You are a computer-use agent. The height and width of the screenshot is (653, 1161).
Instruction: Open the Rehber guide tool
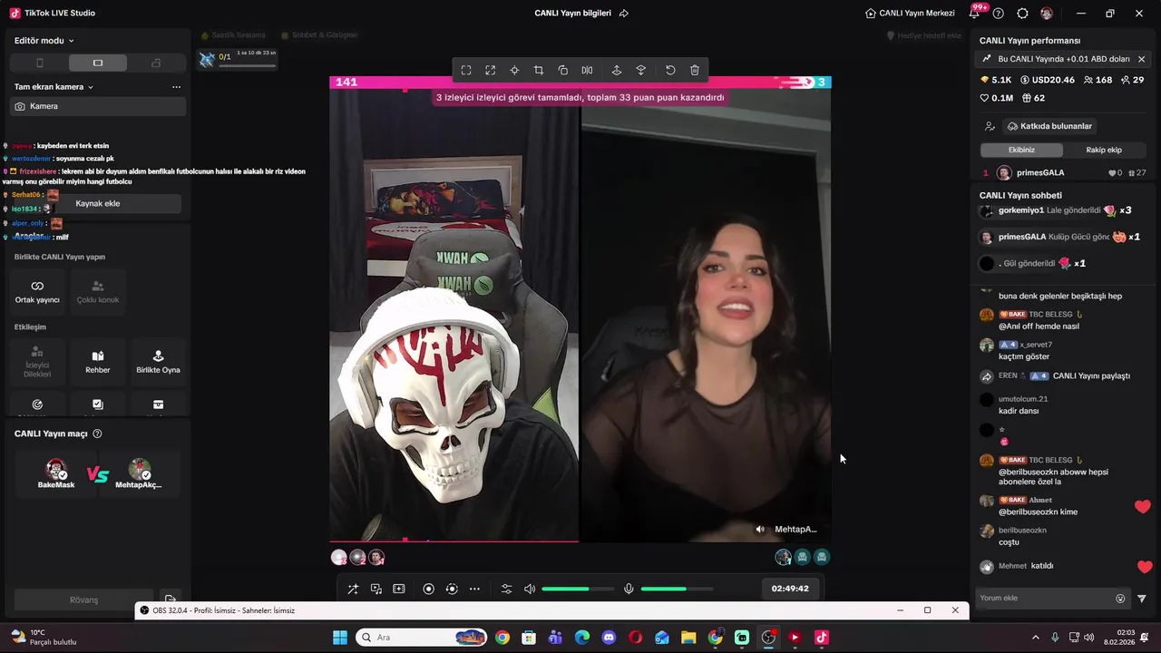click(98, 362)
